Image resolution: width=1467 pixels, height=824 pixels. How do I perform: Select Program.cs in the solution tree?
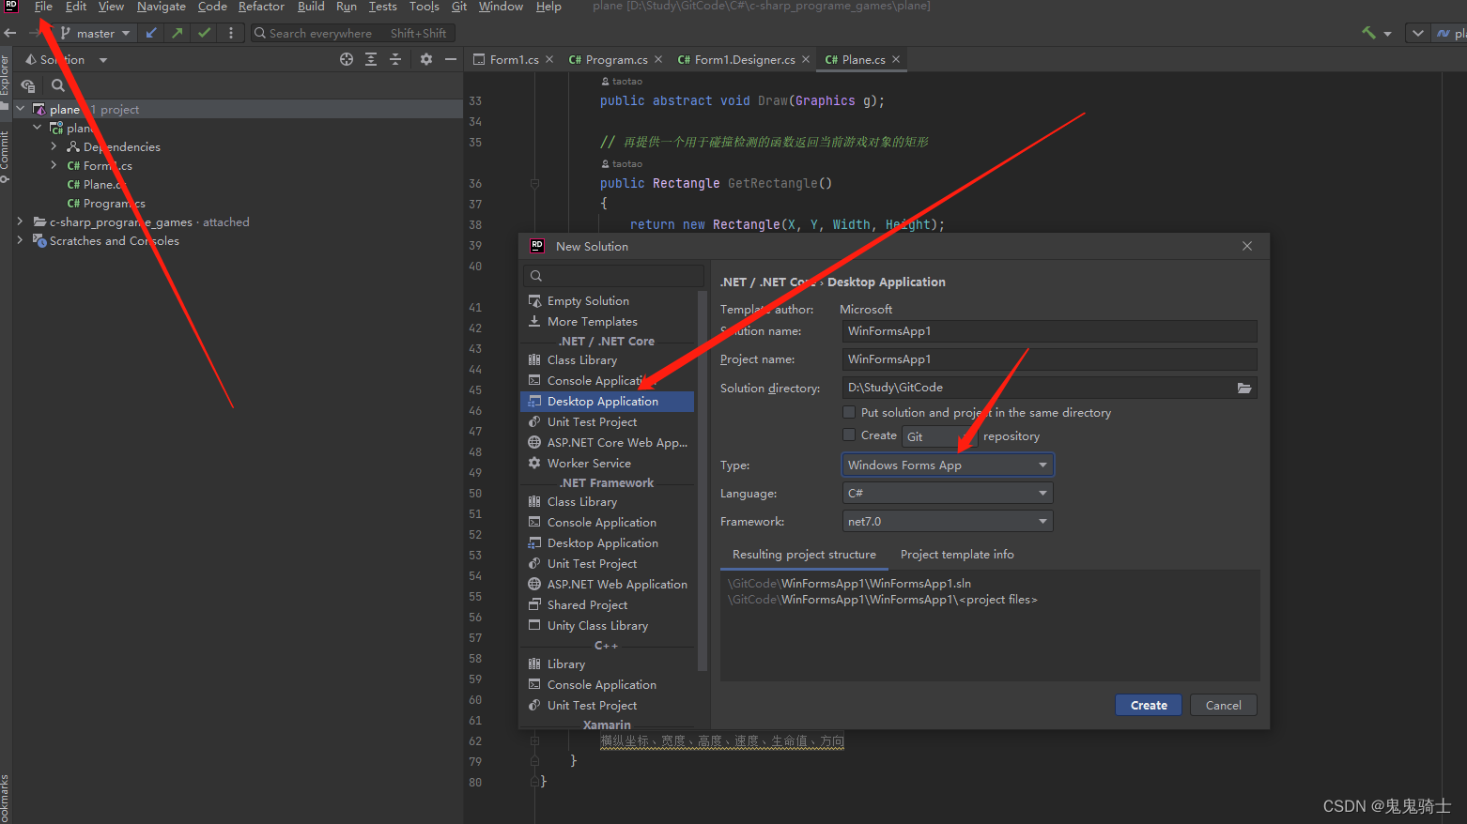pyautogui.click(x=106, y=203)
